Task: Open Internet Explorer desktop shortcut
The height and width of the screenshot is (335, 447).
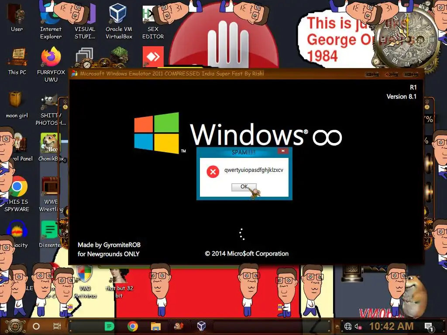Action: pyautogui.click(x=51, y=21)
